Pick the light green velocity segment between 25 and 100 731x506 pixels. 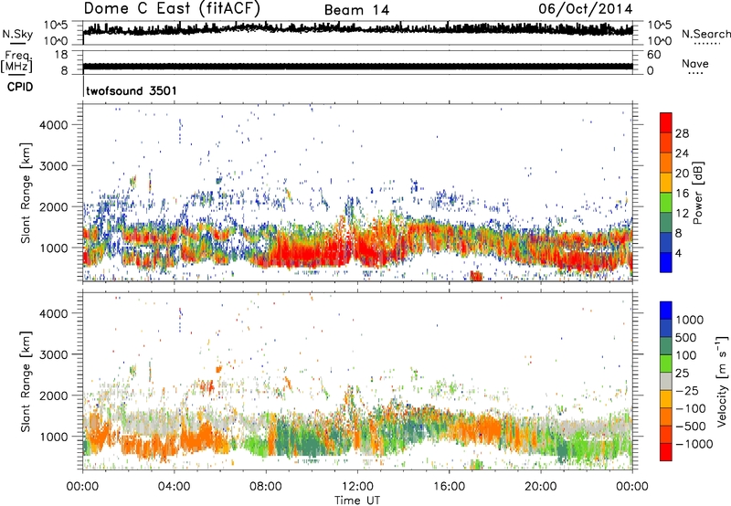pos(666,364)
